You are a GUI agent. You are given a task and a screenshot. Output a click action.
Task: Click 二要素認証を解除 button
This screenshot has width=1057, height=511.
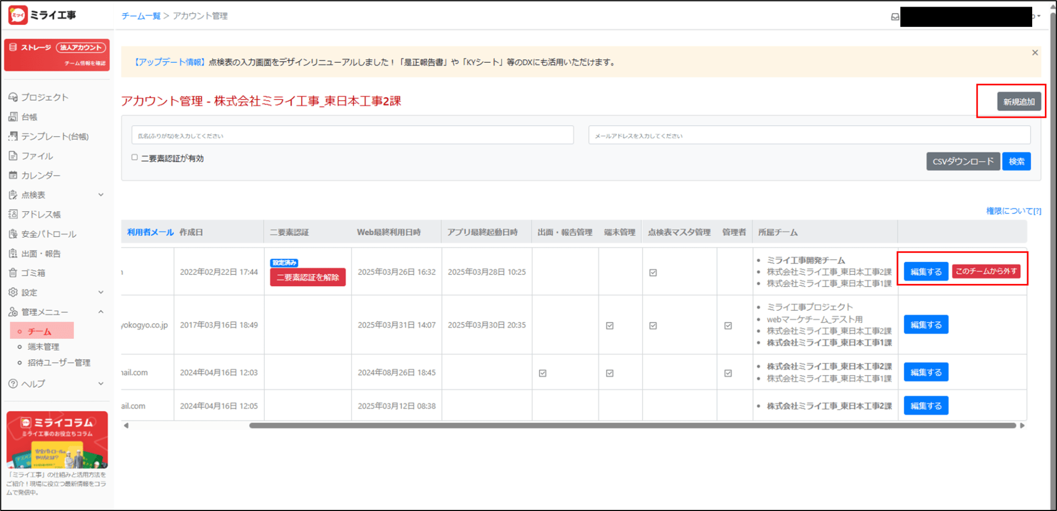(308, 277)
